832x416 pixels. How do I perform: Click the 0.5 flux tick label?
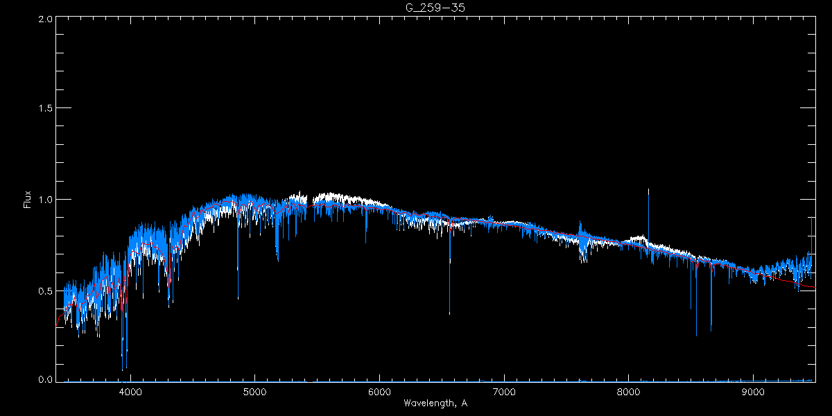[x=44, y=291]
